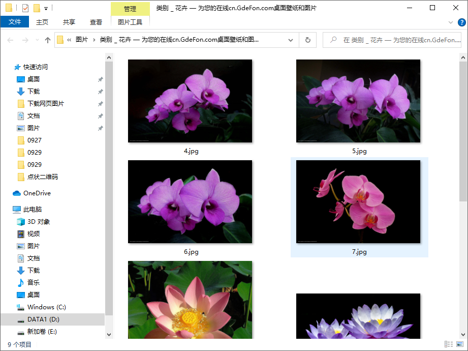Click file list scrollbar up arrow
This screenshot has width=468, height=351.
pos(463,57)
